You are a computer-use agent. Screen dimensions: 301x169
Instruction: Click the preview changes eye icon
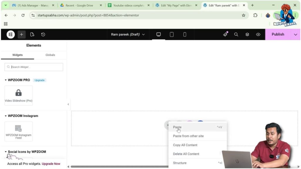[258, 34]
